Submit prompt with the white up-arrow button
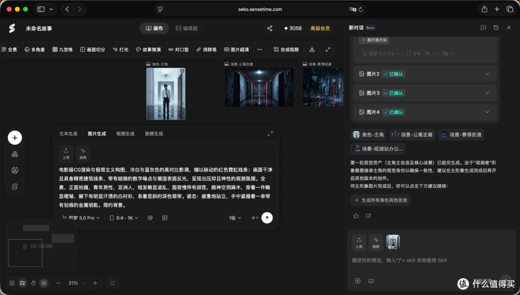This screenshot has width=520, height=295. 267,218
